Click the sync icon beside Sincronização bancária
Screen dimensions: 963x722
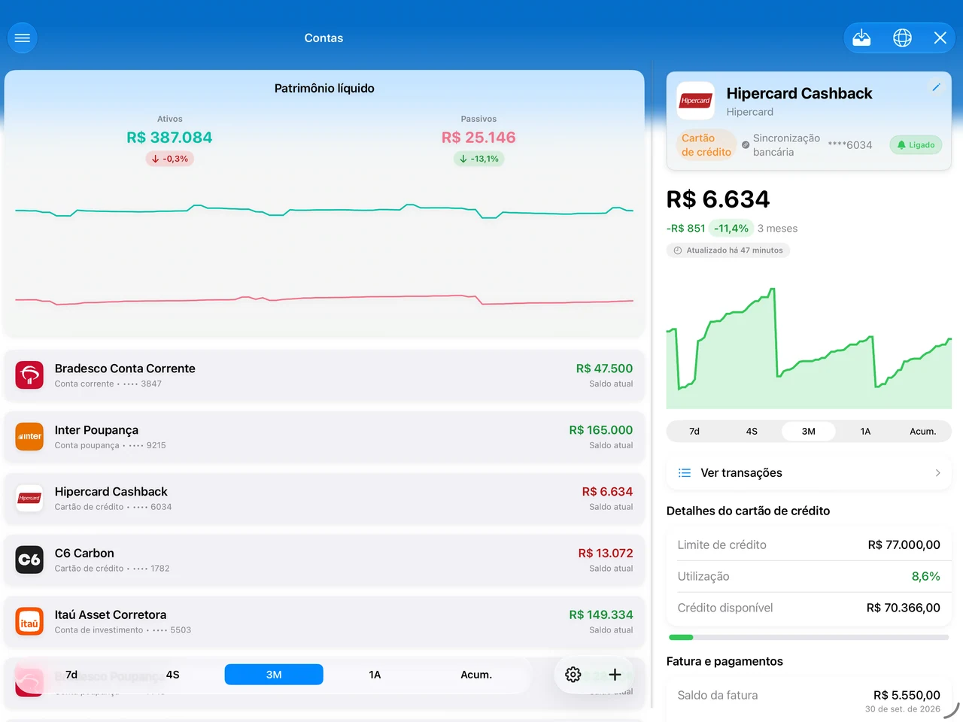pyautogui.click(x=746, y=145)
